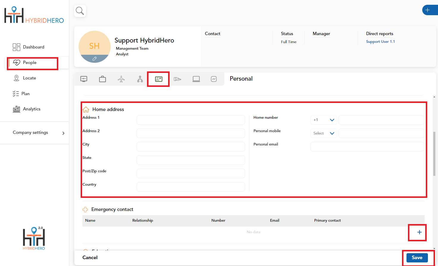Select the Personal ID card tab icon

(x=159, y=79)
